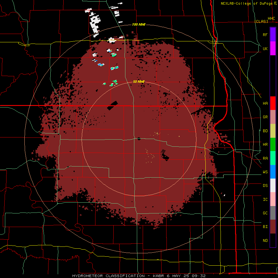Click the HHC product label
Screen dimensions: 278x278
pyautogui.click(x=271, y=19)
